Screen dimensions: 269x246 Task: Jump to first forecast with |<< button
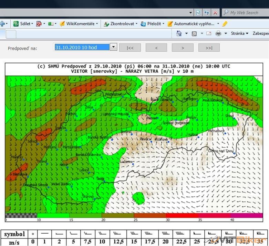pos(130,48)
